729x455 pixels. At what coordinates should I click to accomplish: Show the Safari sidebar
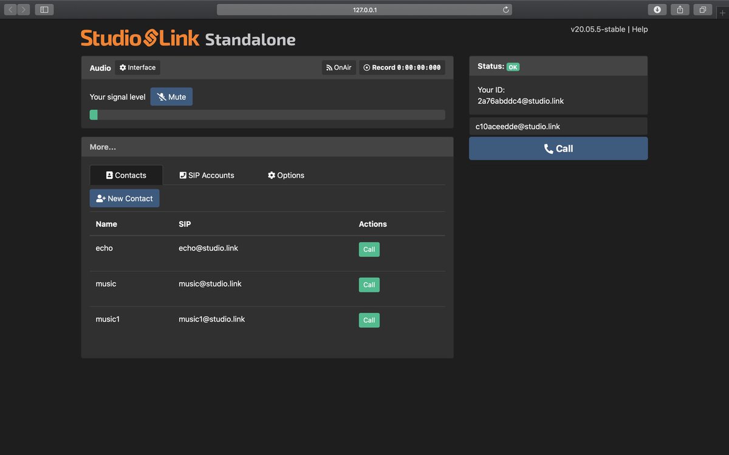(44, 10)
